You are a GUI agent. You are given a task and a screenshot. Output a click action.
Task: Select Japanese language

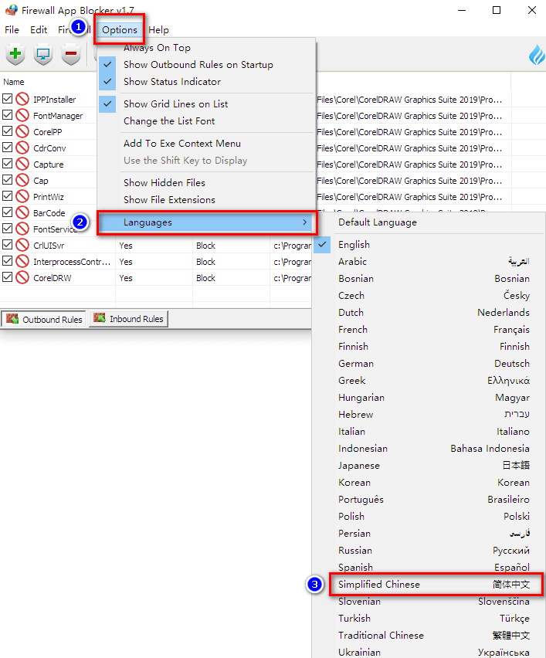(x=429, y=466)
